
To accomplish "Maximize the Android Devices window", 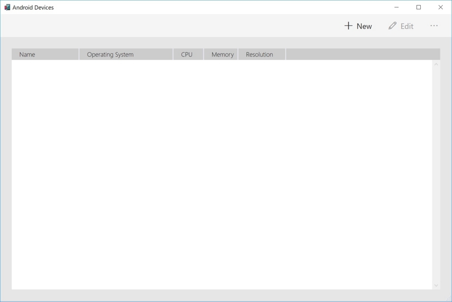I will point(418,7).
